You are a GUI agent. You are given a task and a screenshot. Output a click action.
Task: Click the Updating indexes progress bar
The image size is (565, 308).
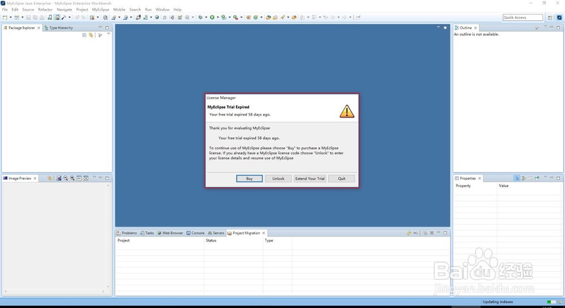pos(551,302)
